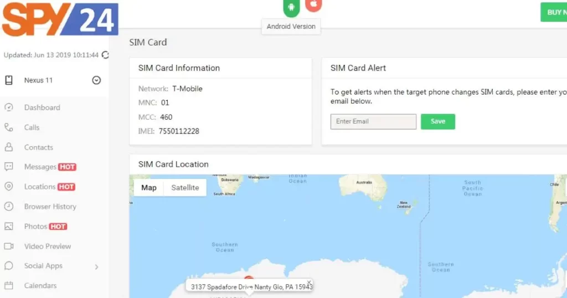Expand the Social Apps submenu arrow
567x298 pixels.
point(96,267)
